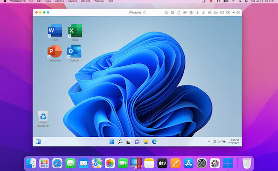Screen dimensions: 278x171
Task: Open the Help menu in the Mac menu bar
Action: pos(110,1)
